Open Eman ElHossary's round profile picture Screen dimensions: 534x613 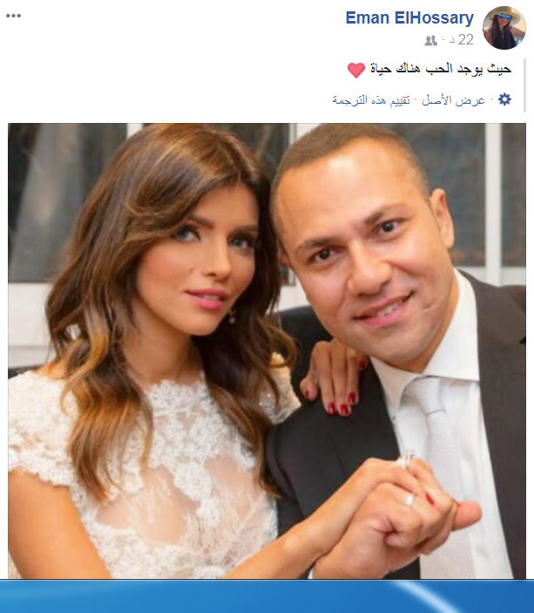pos(504,28)
